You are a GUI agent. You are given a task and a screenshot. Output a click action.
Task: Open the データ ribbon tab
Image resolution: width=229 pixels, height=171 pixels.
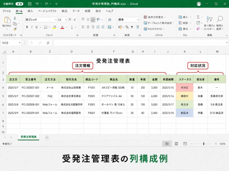[76, 11]
